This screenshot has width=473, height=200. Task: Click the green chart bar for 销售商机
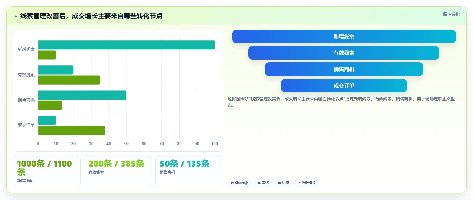tap(50, 105)
